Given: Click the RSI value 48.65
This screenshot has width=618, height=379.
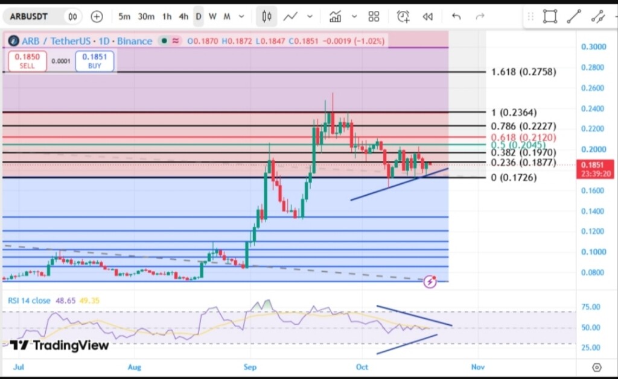Looking at the screenshot, I should pyautogui.click(x=65, y=301).
